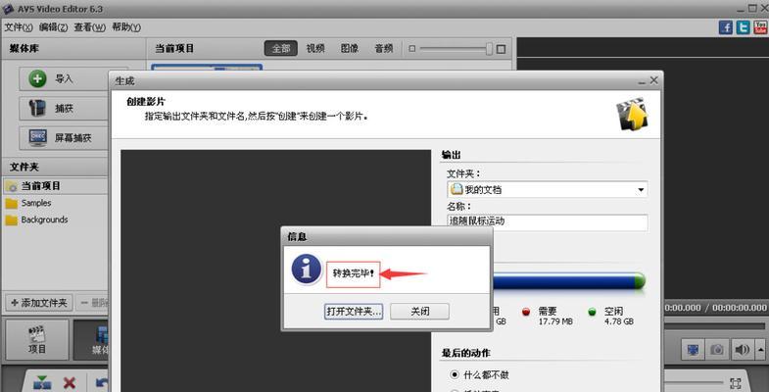The height and width of the screenshot is (392, 769).
Task: Click the 00:00:00.000 duration readout
Action: coord(739,308)
